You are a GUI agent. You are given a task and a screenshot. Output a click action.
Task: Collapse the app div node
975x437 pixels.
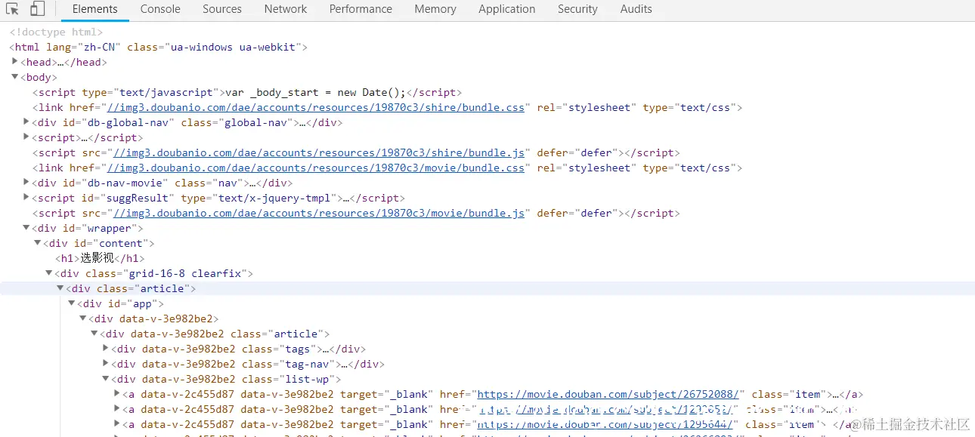pyautogui.click(x=72, y=303)
